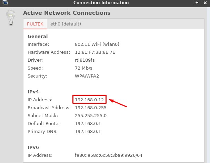
Task: Click the Active Network Connections heading
Action: [67, 13]
